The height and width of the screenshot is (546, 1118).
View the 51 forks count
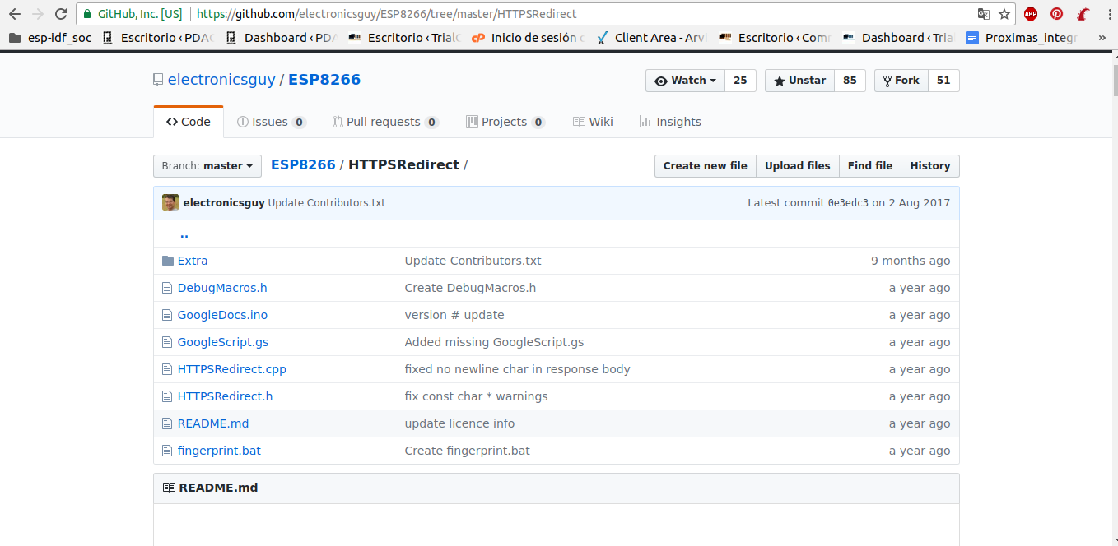pos(943,81)
